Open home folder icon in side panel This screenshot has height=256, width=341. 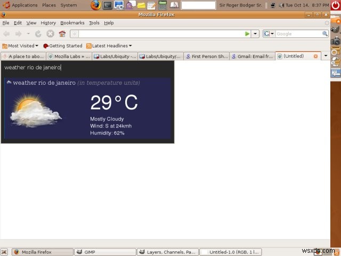336,19
